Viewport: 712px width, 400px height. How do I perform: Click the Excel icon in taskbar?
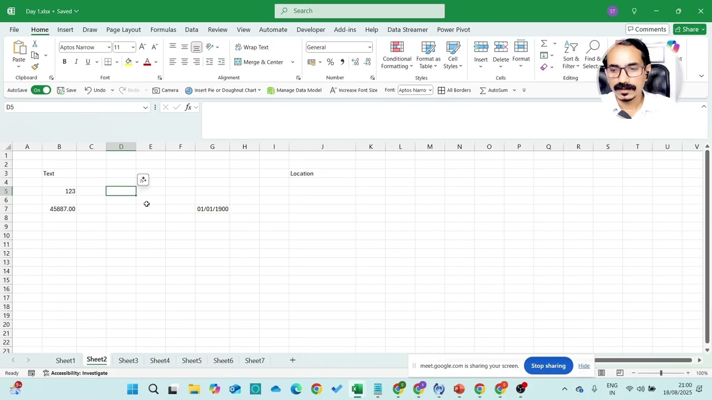(x=357, y=389)
